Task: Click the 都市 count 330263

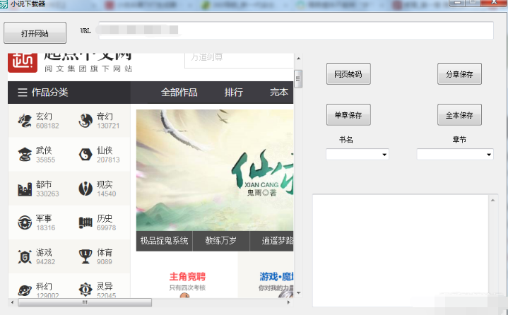Action: tap(47, 194)
